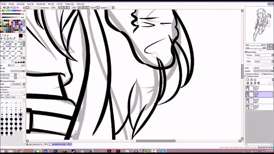Clear the current layer icon

[255, 83]
